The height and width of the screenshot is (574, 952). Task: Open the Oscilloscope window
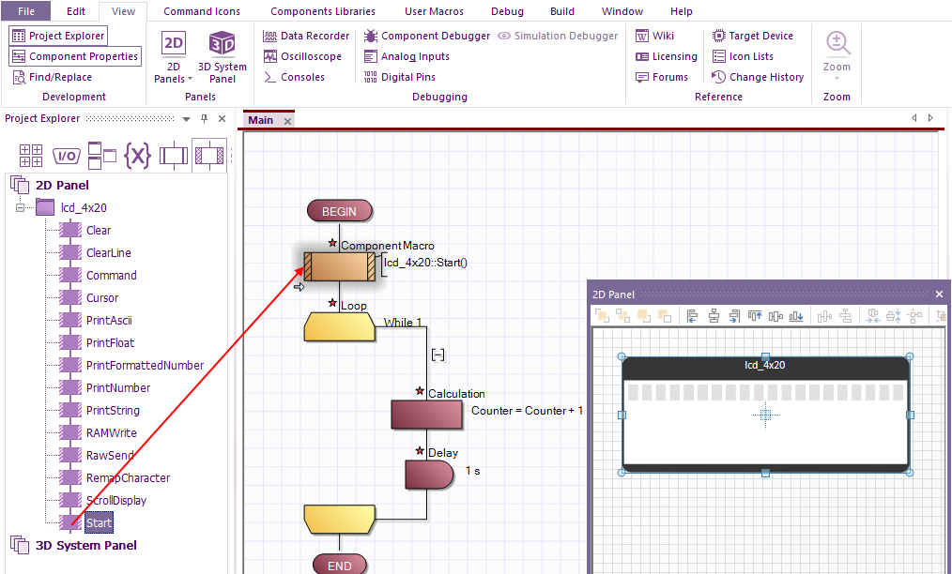click(x=302, y=56)
